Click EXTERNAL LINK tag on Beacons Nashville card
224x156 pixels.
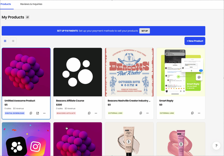click(x=115, y=113)
